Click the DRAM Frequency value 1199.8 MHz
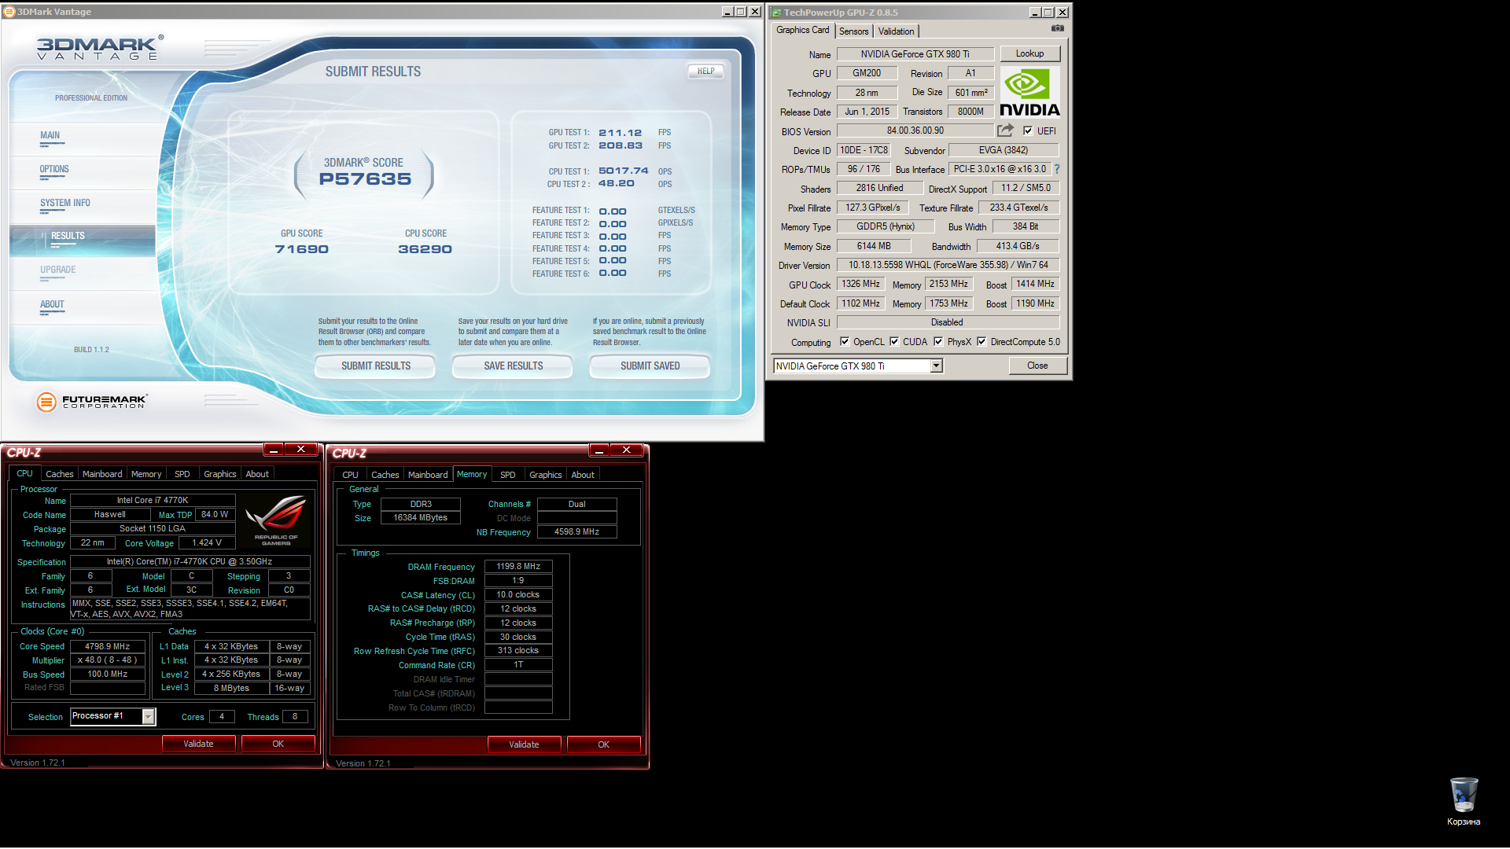The width and height of the screenshot is (1510, 849). click(518, 566)
